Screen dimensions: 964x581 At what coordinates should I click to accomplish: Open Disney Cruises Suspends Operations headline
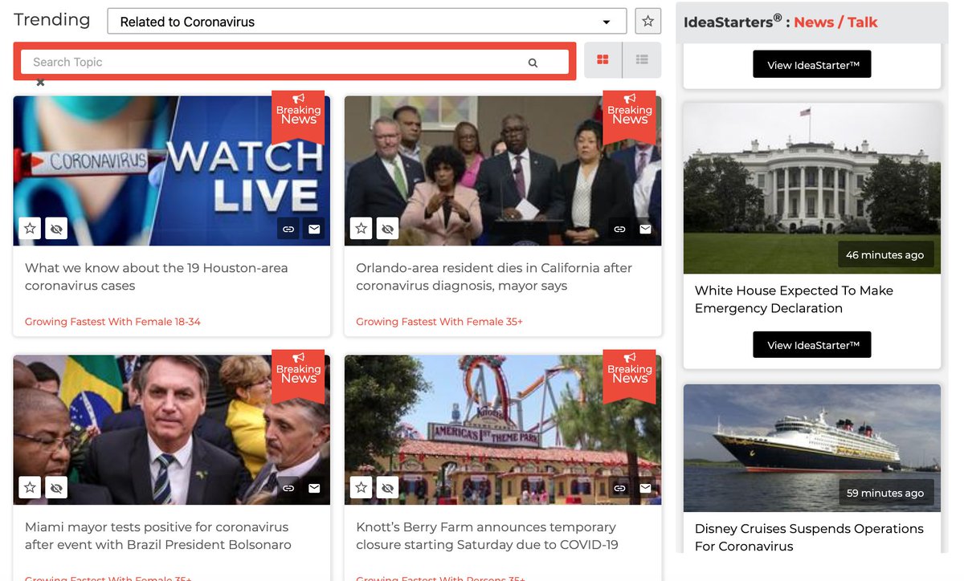pos(809,538)
